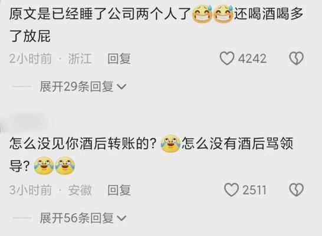
Task: Tap the first sweating laugh emoji
Action: click(x=202, y=15)
